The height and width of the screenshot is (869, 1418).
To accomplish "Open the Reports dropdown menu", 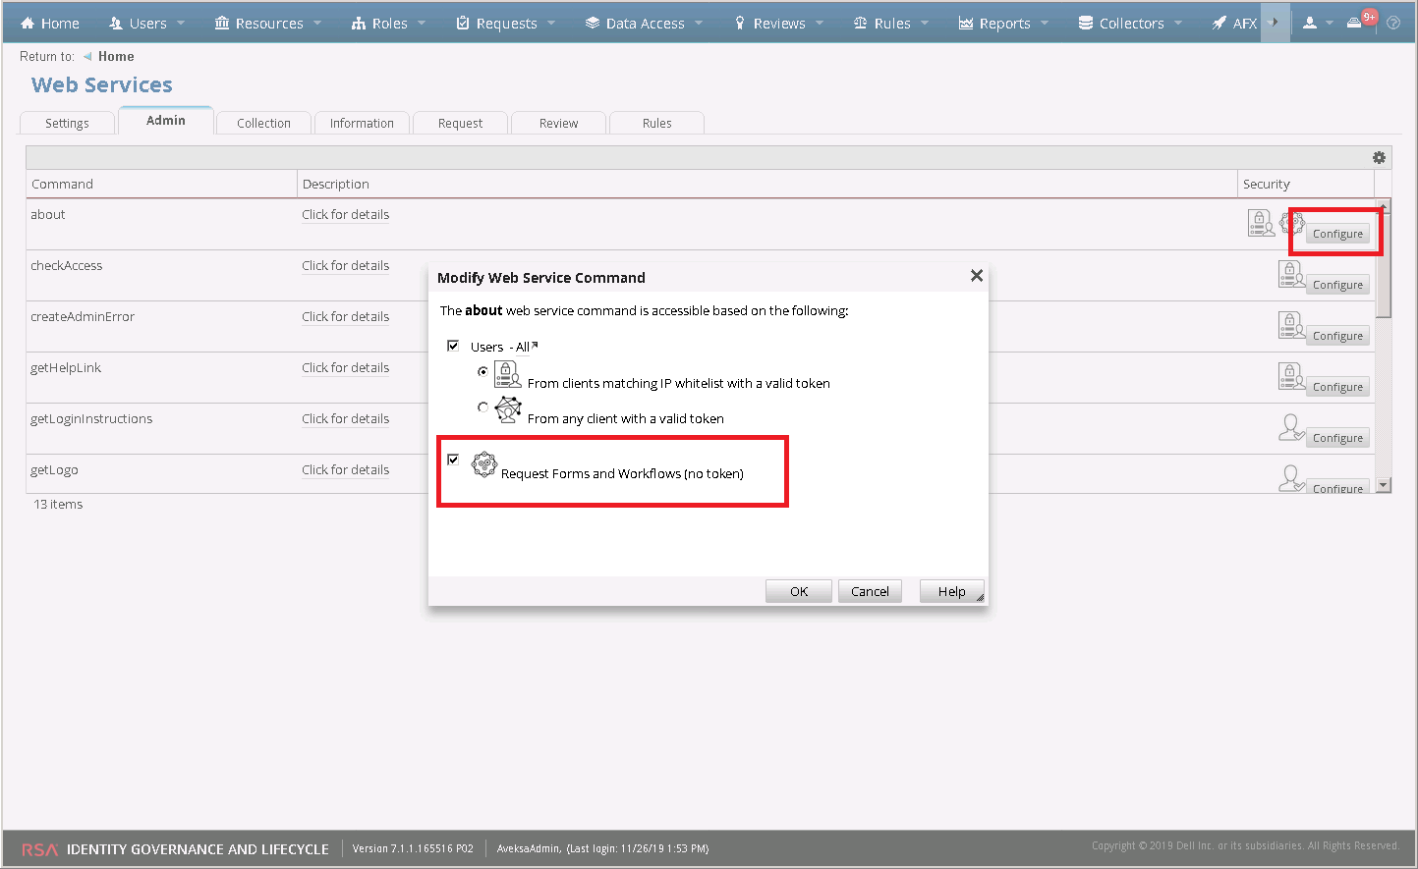I will (x=1002, y=22).
